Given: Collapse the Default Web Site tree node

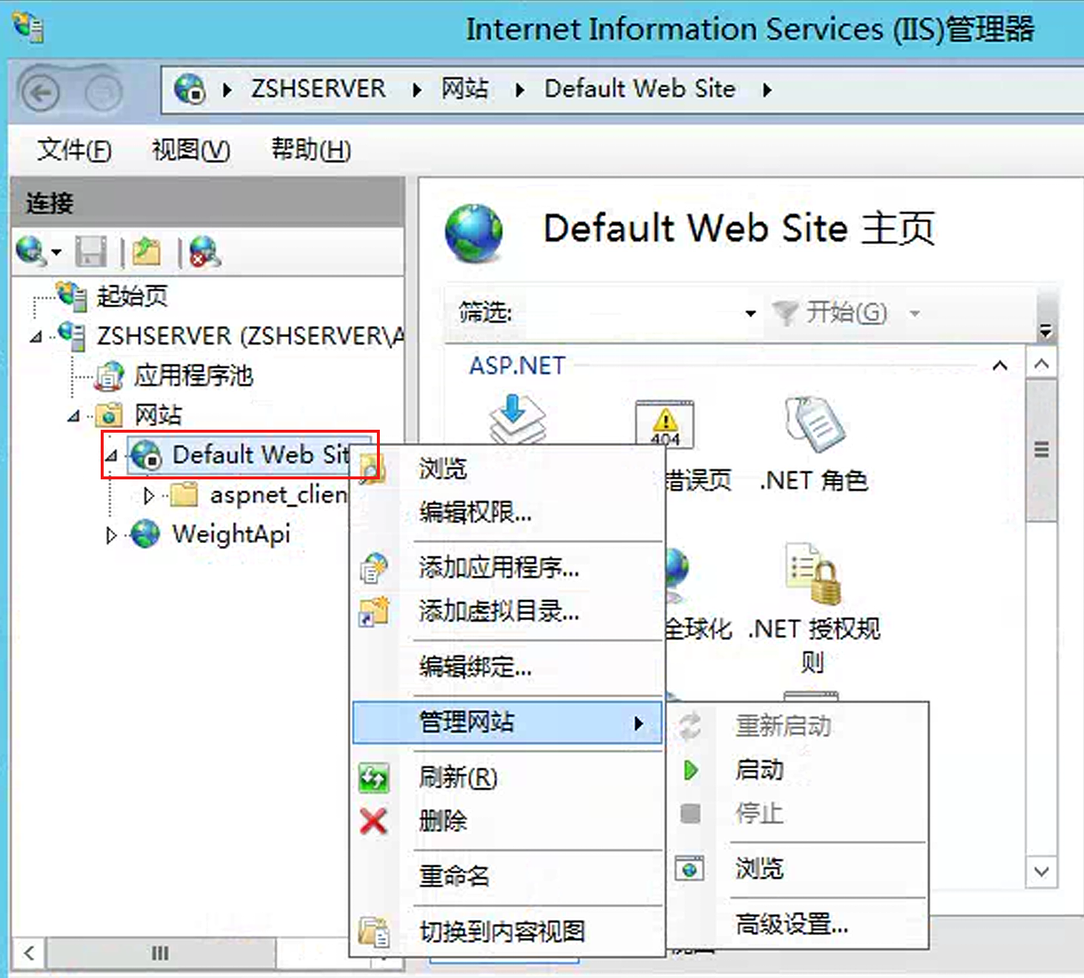Looking at the screenshot, I should click(x=111, y=456).
